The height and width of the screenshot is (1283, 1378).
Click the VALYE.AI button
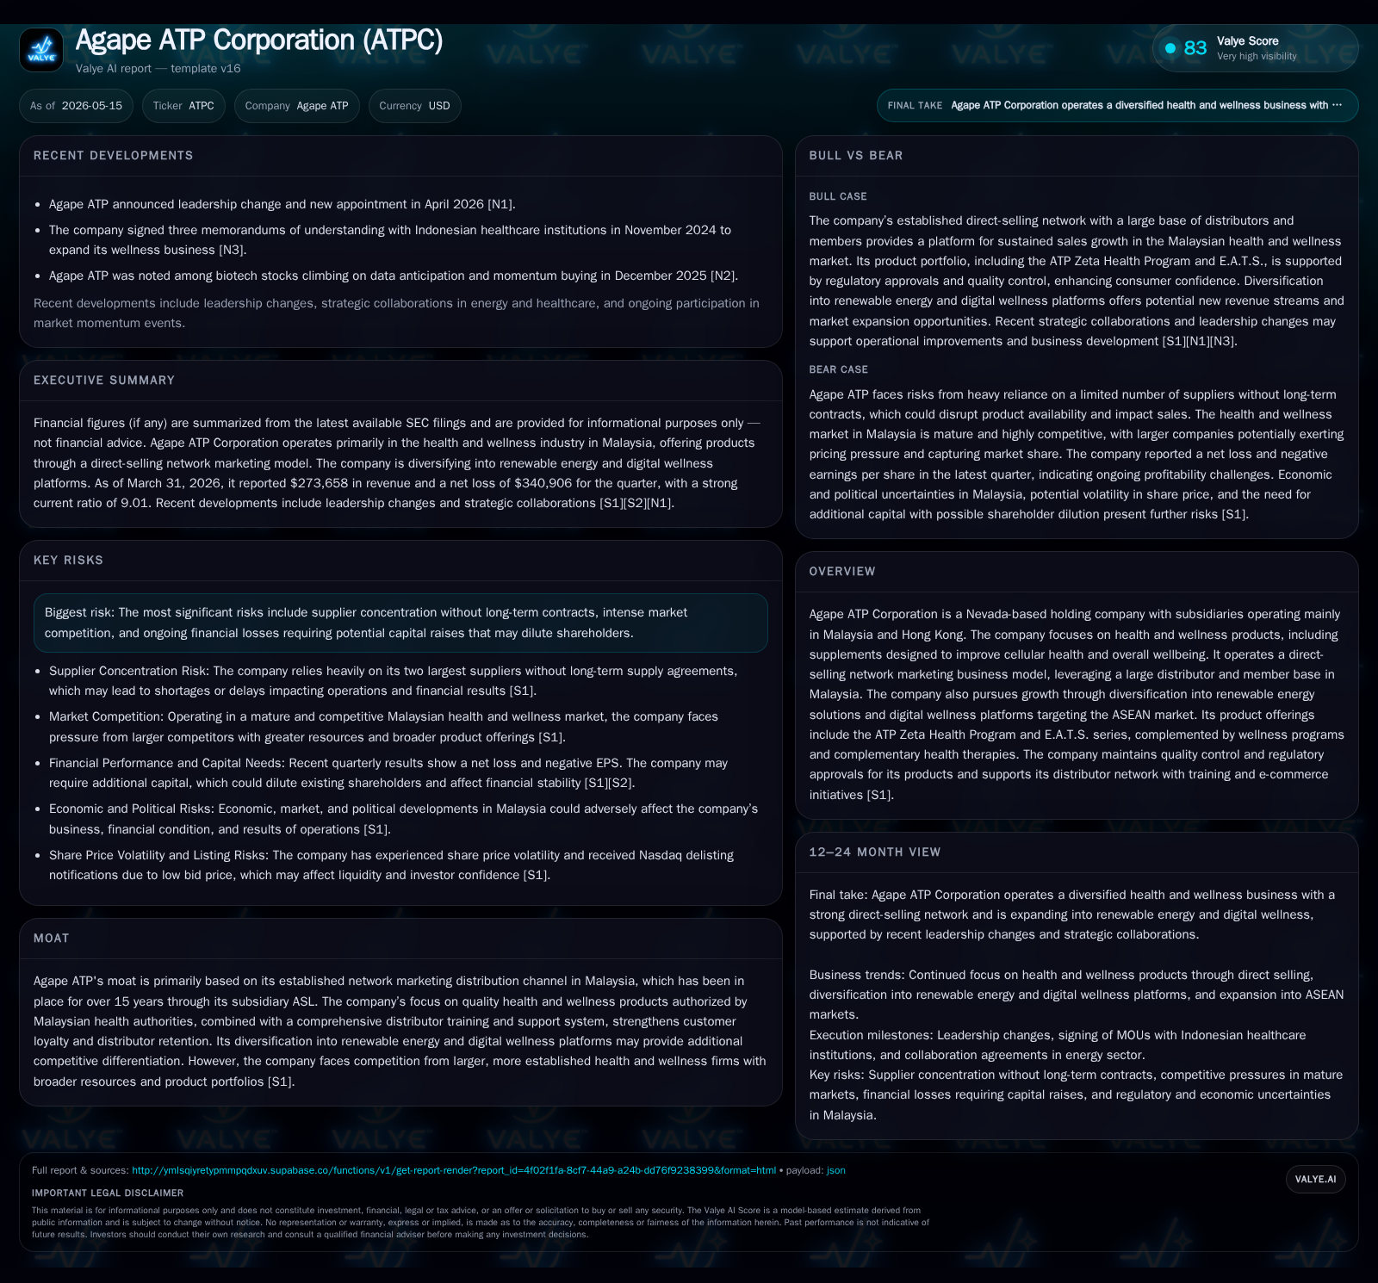click(x=1315, y=1179)
